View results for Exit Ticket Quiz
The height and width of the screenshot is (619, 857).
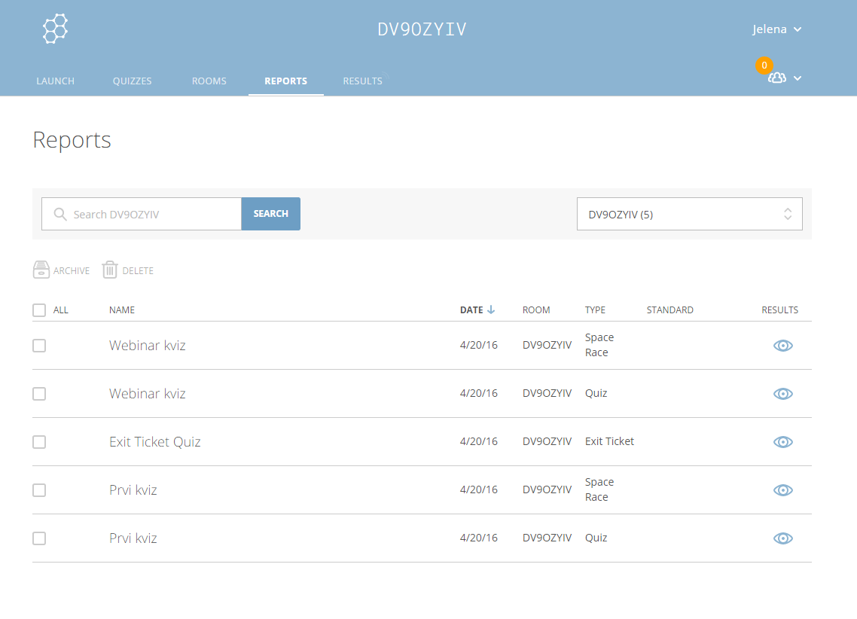coord(783,442)
